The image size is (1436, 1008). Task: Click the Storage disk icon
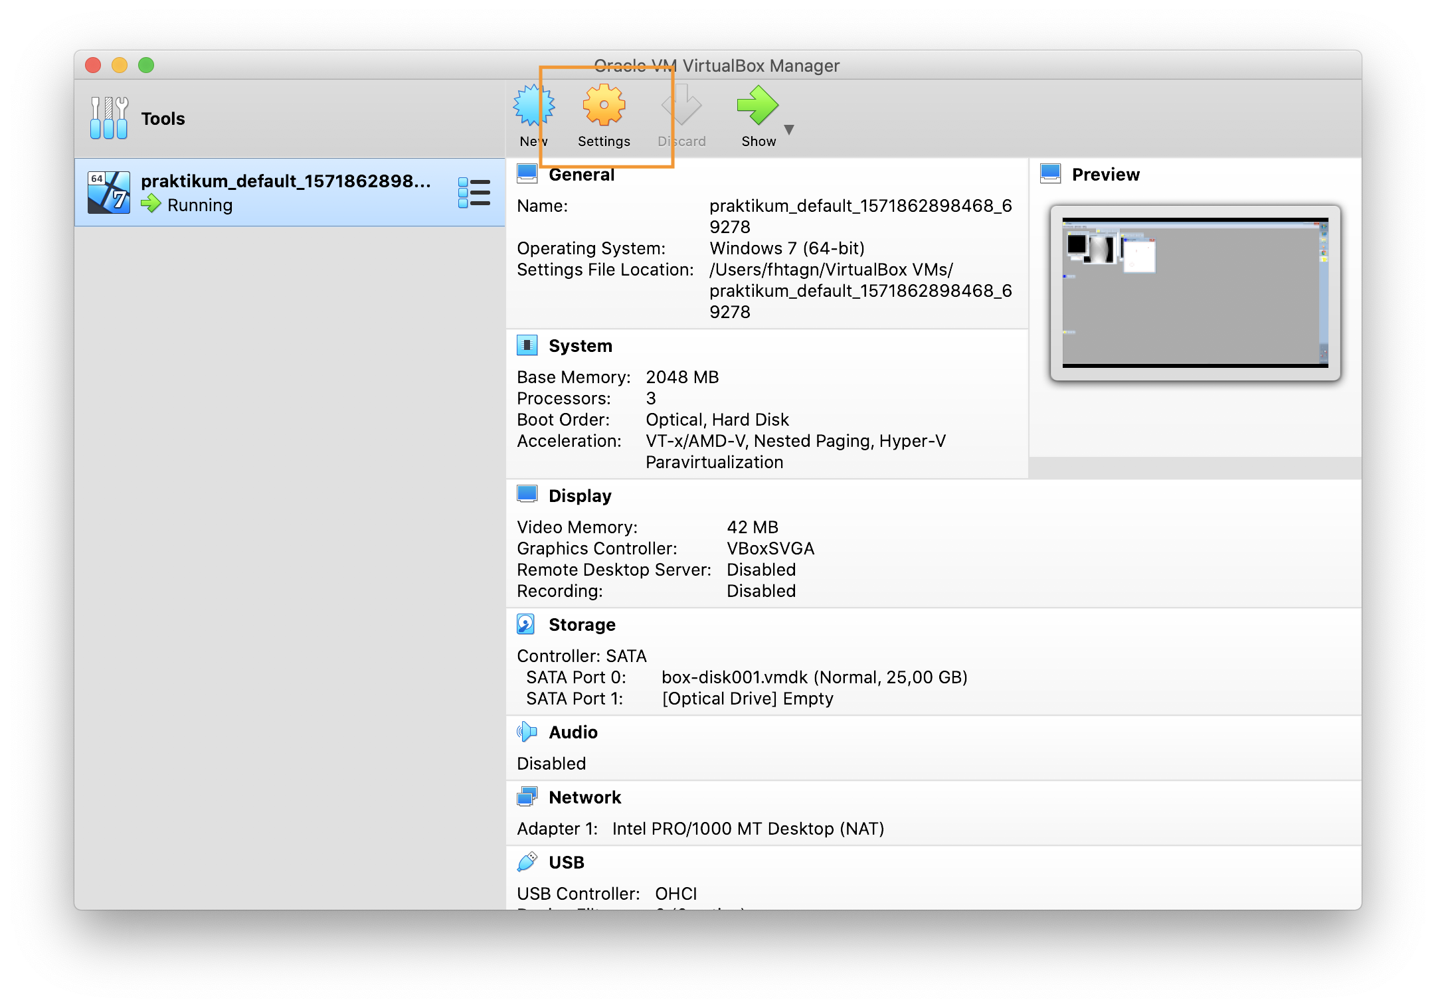coord(525,624)
